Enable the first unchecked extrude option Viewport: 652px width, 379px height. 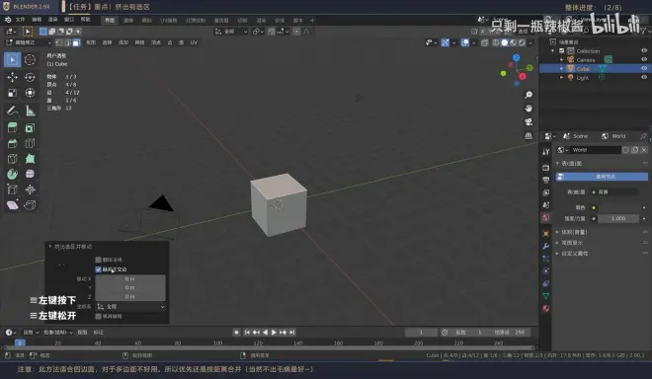[98, 260]
